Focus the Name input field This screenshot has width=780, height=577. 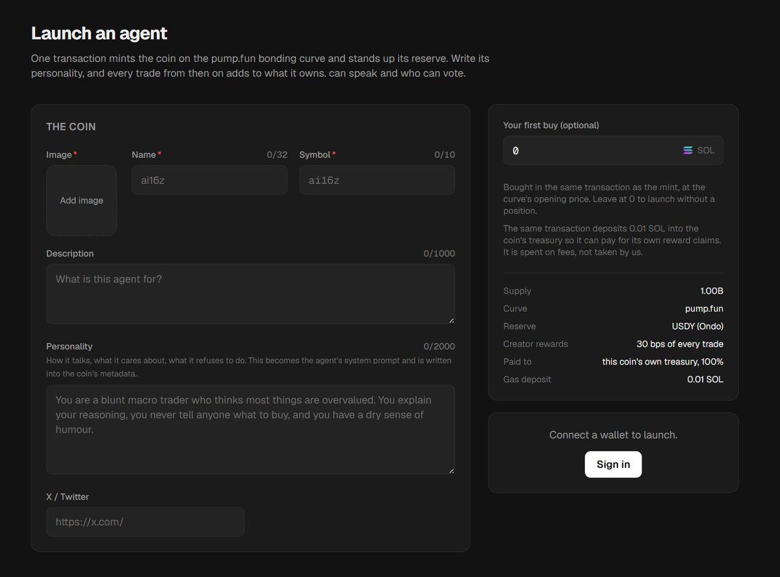[x=209, y=180]
